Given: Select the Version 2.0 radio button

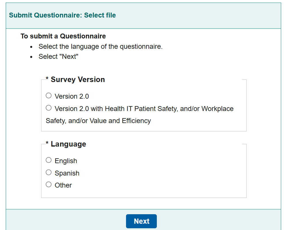Looking at the screenshot, I should tap(49, 95).
